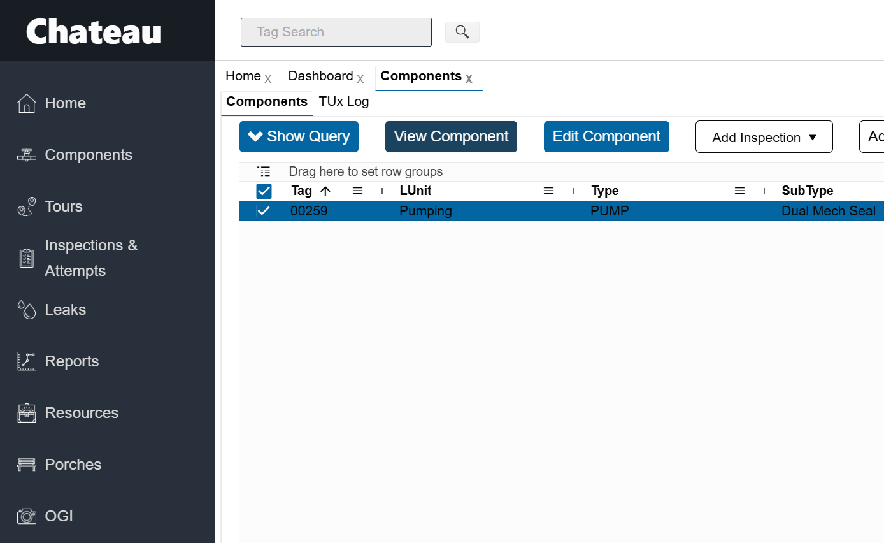Open the LUnit column menu icon
The image size is (884, 543).
click(548, 191)
